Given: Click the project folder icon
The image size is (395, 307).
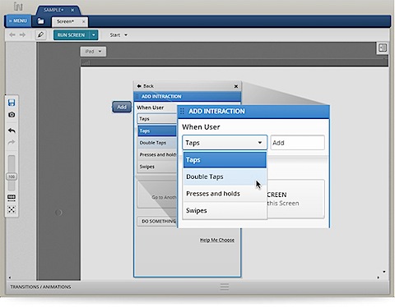Looking at the screenshot, I should tap(40, 21).
